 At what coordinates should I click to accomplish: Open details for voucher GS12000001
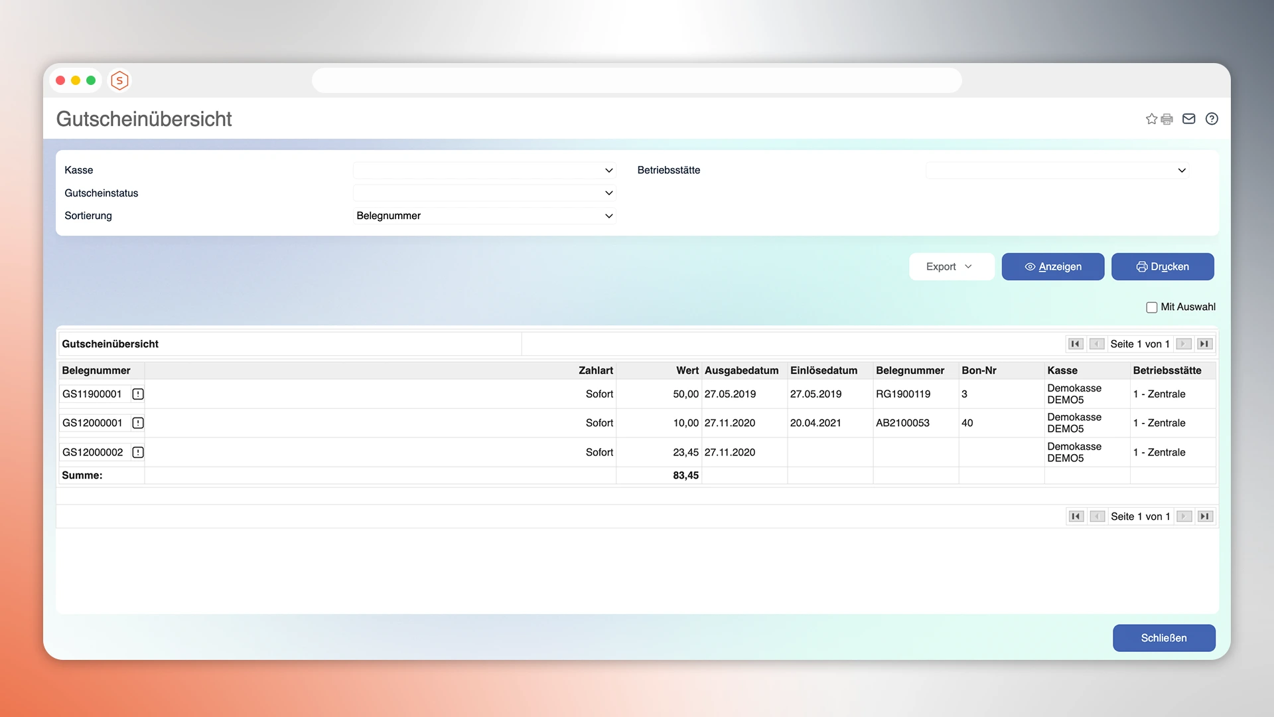tap(137, 423)
